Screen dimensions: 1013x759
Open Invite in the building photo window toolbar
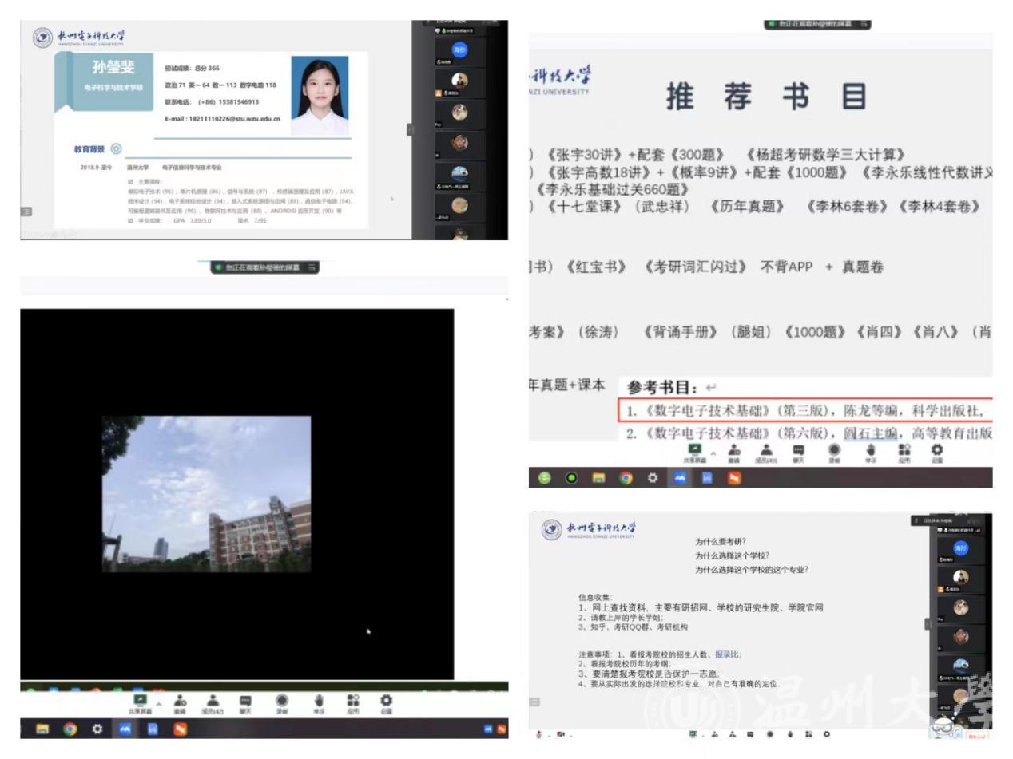(x=181, y=703)
